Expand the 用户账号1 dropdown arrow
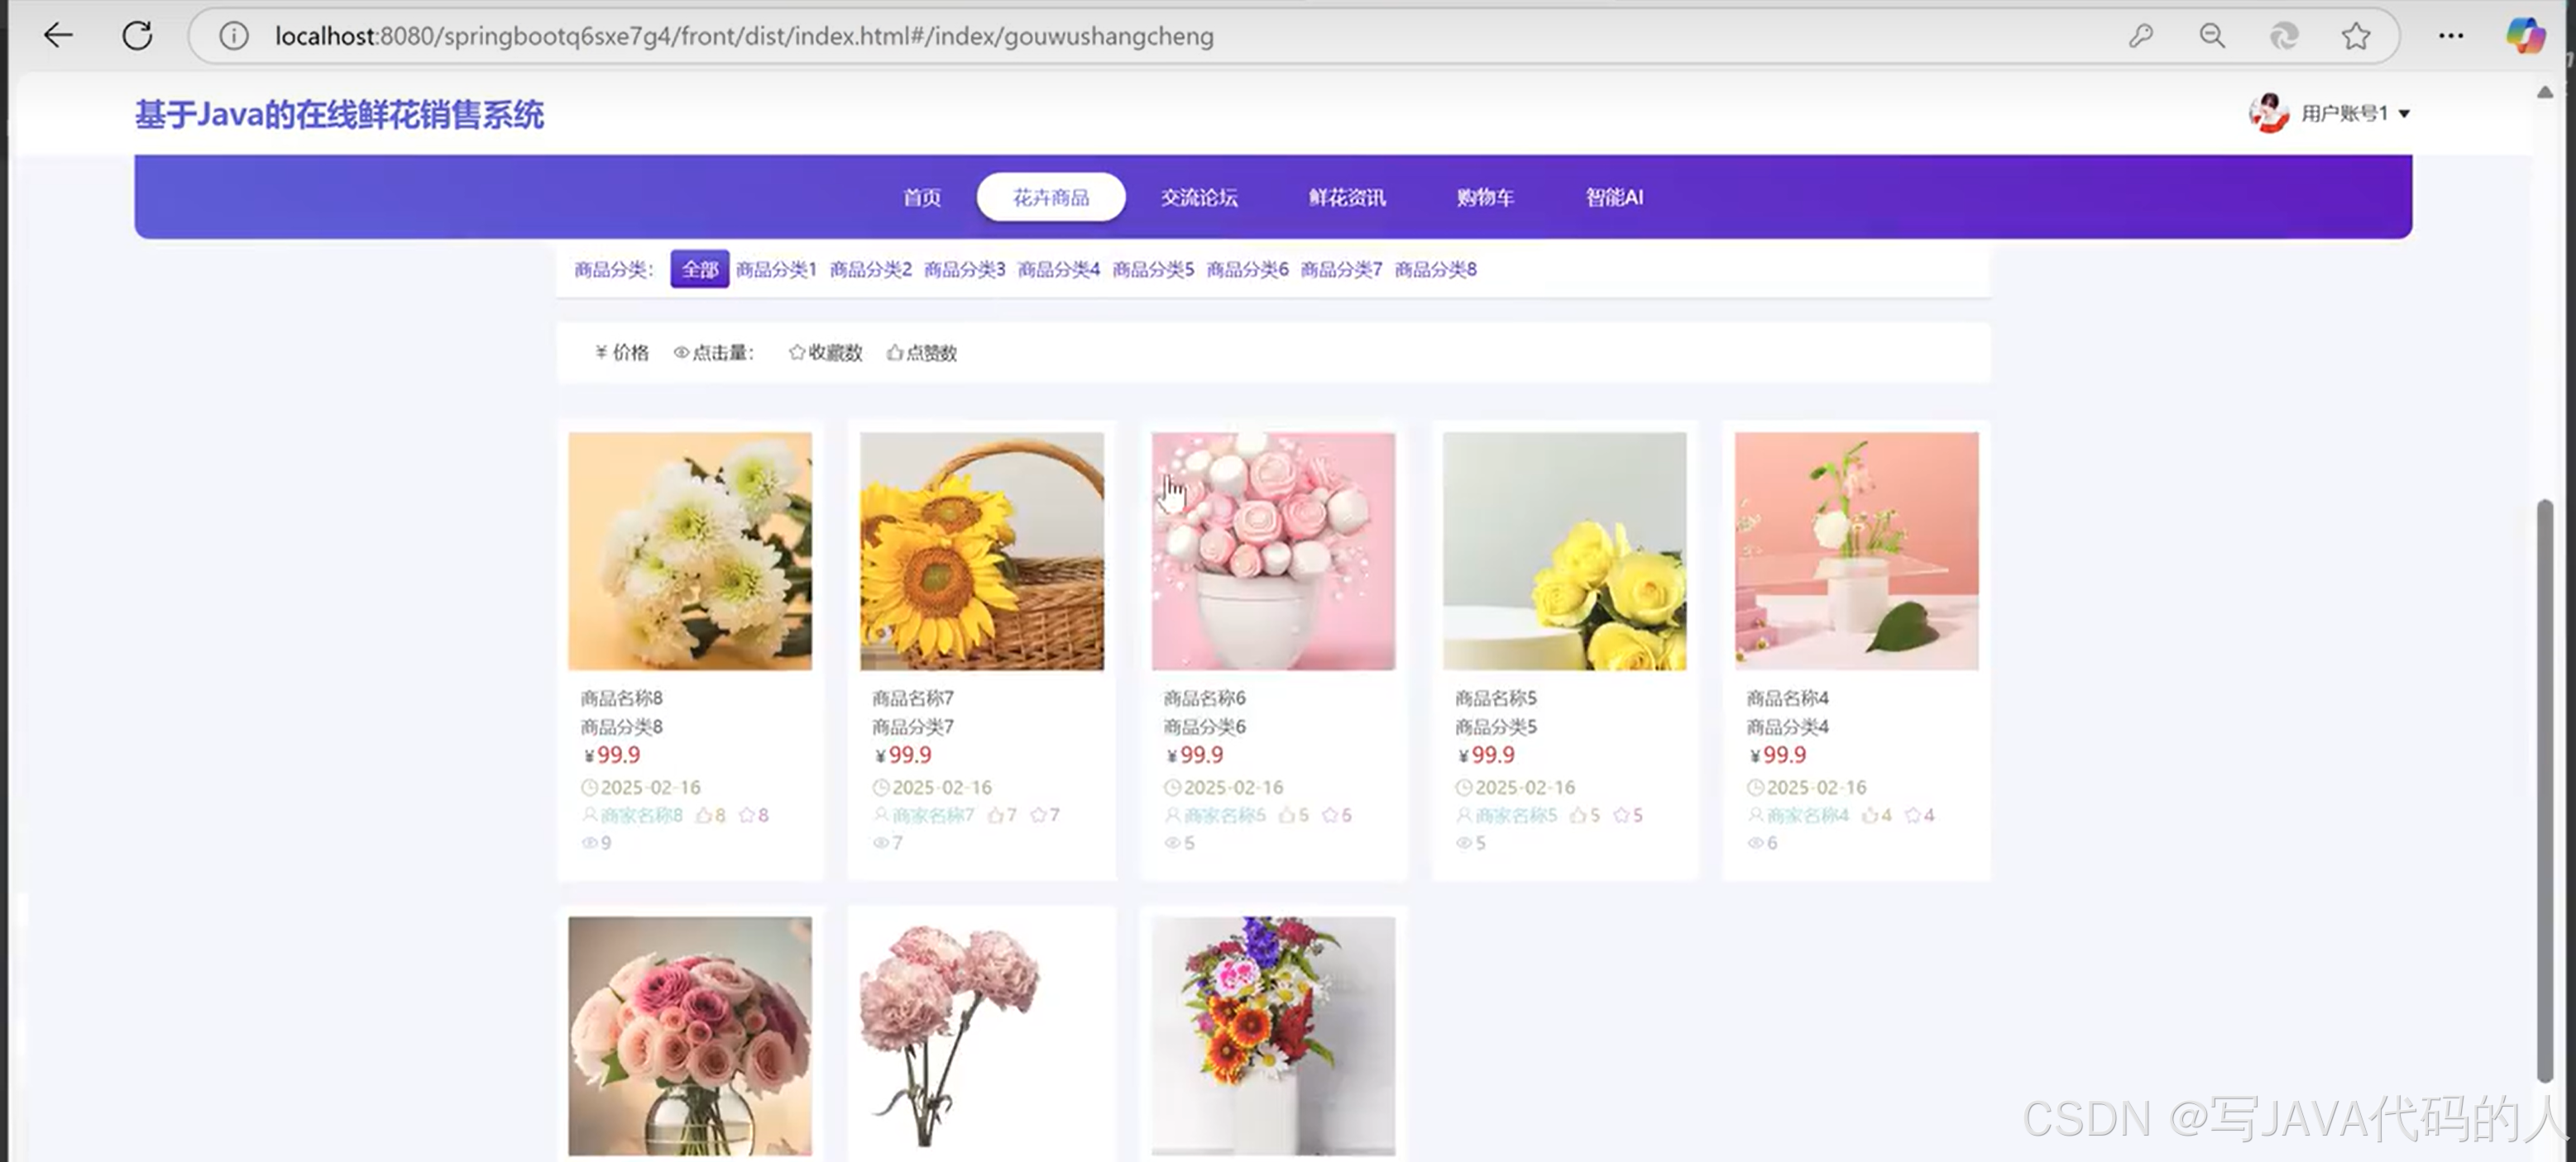2576x1162 pixels. click(x=2404, y=114)
